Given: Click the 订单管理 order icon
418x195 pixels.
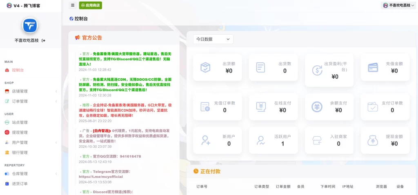Looking at the screenshot, I should pyautogui.click(x=7, y=102).
